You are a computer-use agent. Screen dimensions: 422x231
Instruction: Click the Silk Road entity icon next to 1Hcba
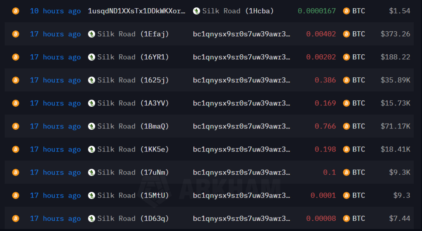[197, 11]
